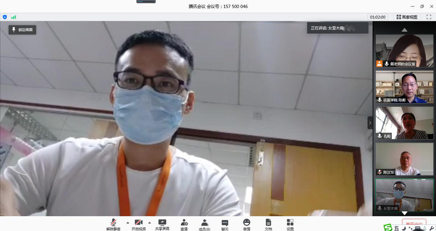Enter full screen mode
436x231 pixels.
(428, 17)
